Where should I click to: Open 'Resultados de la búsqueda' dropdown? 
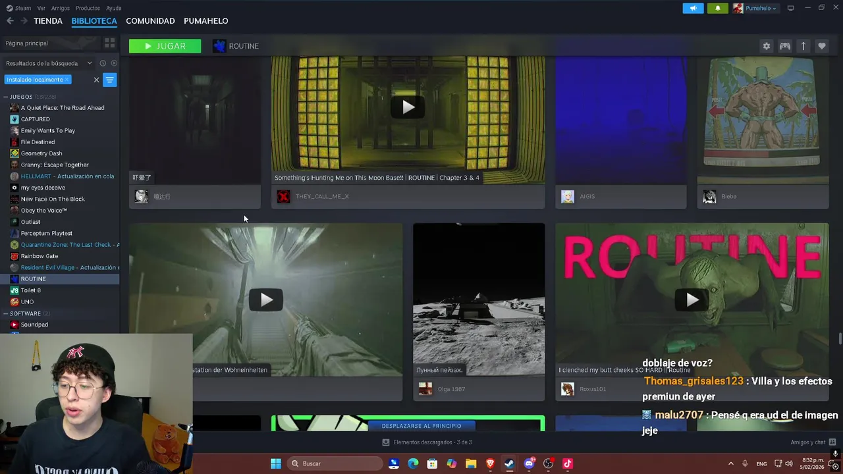[x=49, y=63]
